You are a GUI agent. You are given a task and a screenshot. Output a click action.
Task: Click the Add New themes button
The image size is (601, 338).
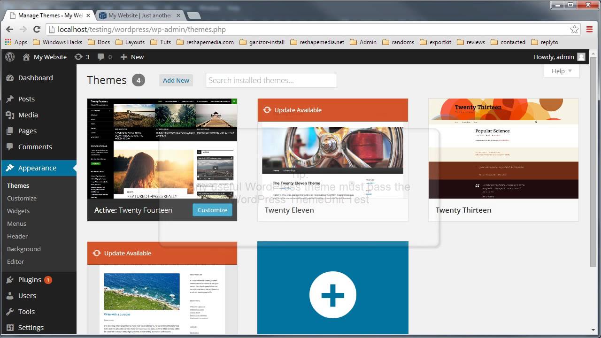(x=176, y=80)
